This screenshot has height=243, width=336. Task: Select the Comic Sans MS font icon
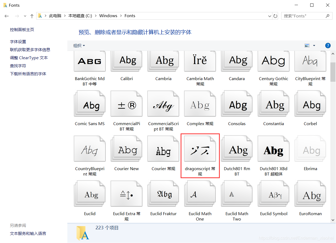tap(90, 104)
